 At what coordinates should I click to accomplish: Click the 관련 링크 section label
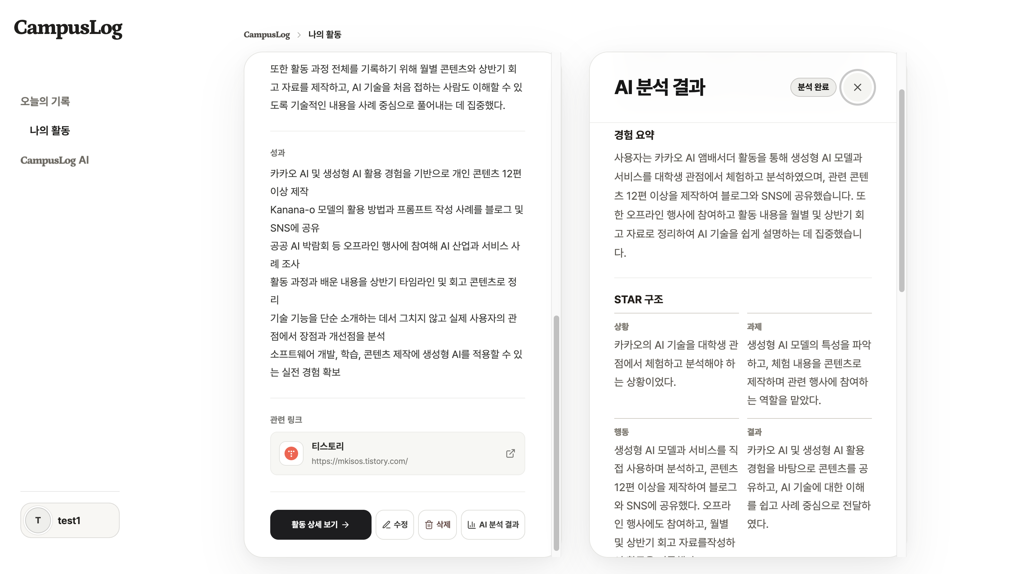286,419
